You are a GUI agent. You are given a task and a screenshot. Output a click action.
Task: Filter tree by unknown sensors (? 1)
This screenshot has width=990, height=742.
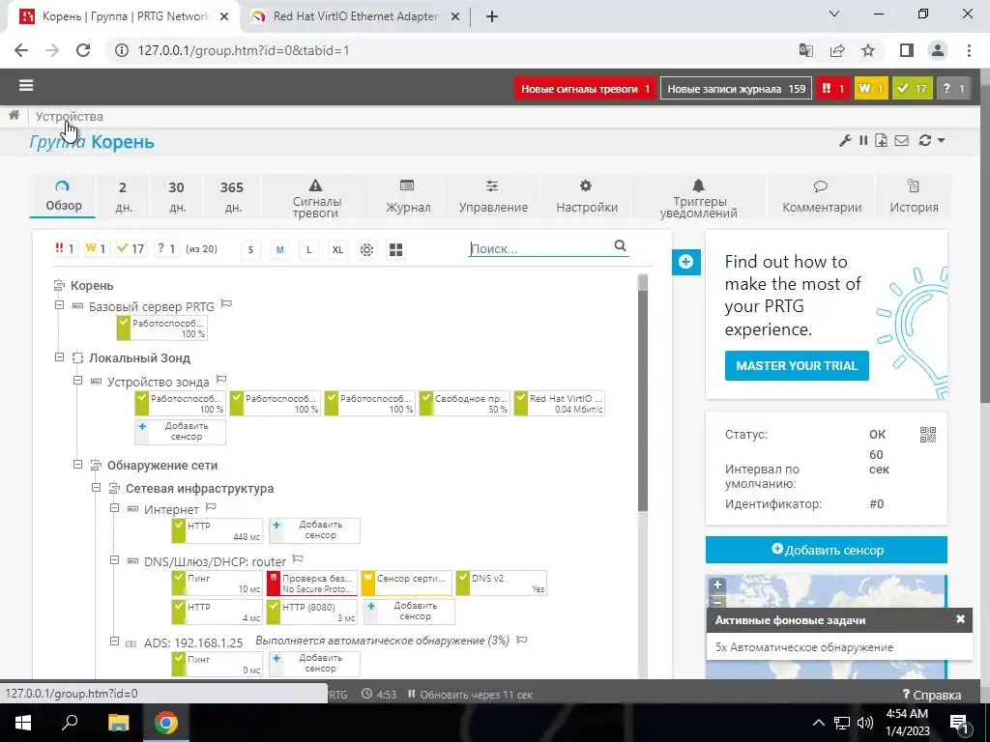click(x=166, y=248)
